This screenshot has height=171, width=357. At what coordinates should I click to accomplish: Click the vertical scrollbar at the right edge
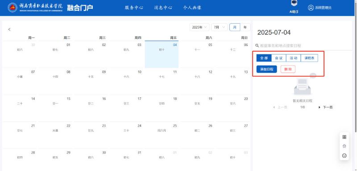point(356,66)
